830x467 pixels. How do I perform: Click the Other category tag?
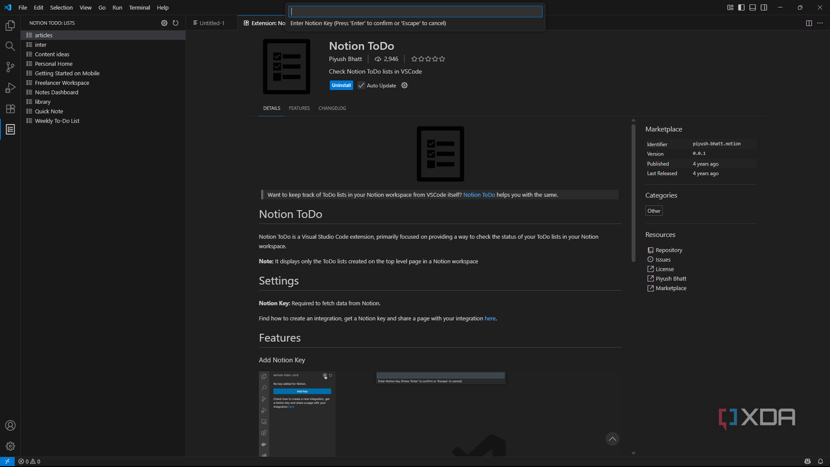click(x=654, y=211)
